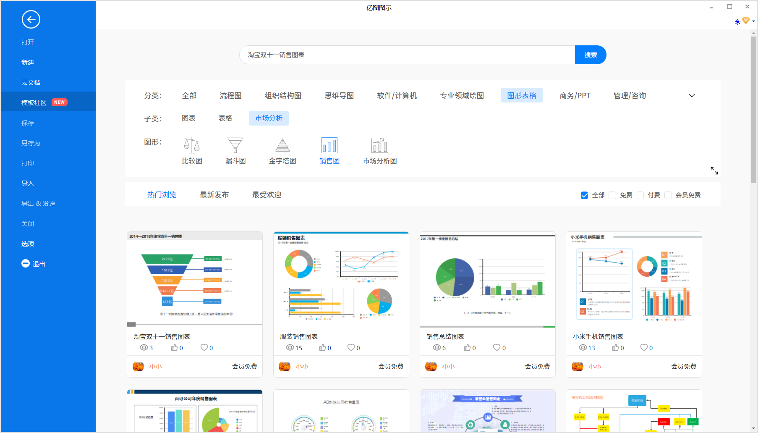Check the 免费 filter checkbox
The height and width of the screenshot is (433, 758).
click(x=612, y=195)
